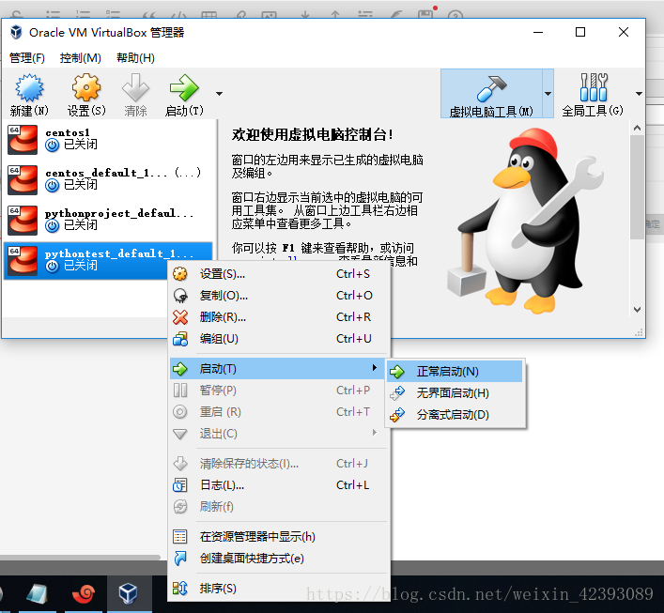Choose 设置(S)... in the context menu

click(x=279, y=274)
